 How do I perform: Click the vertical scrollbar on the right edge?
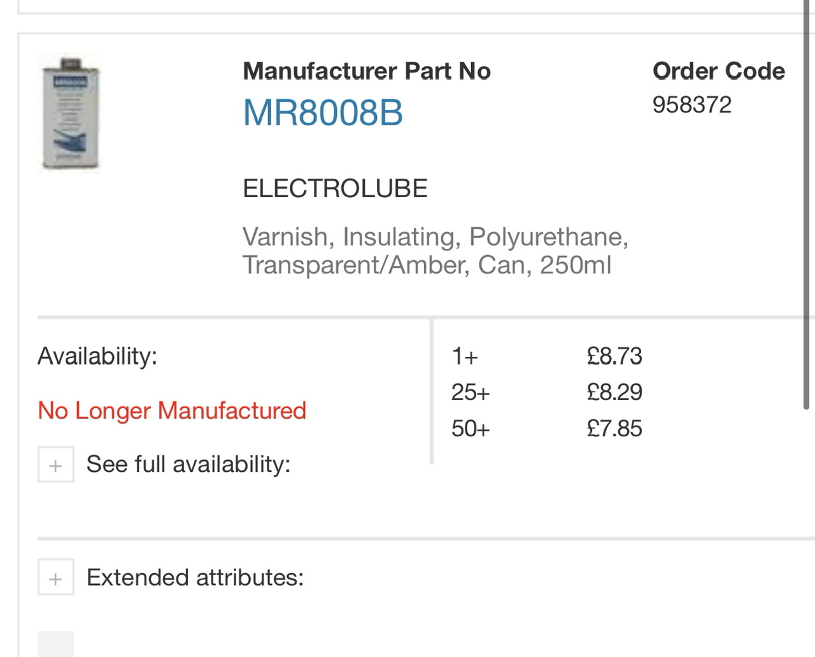806,204
